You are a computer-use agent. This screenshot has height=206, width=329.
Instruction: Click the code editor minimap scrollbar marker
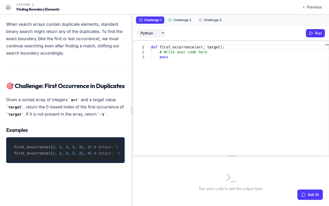click(x=327, y=45)
